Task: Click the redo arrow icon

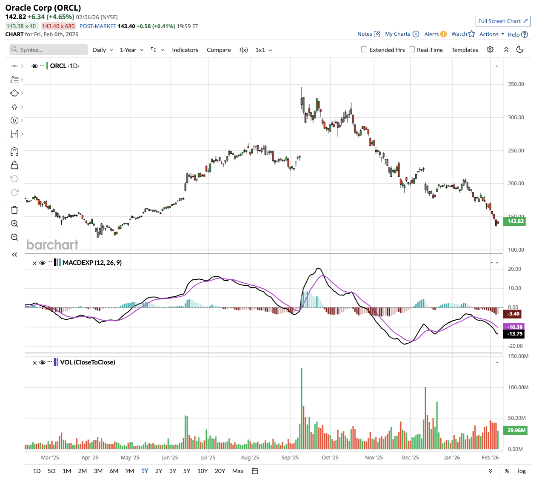Action: 14,192
